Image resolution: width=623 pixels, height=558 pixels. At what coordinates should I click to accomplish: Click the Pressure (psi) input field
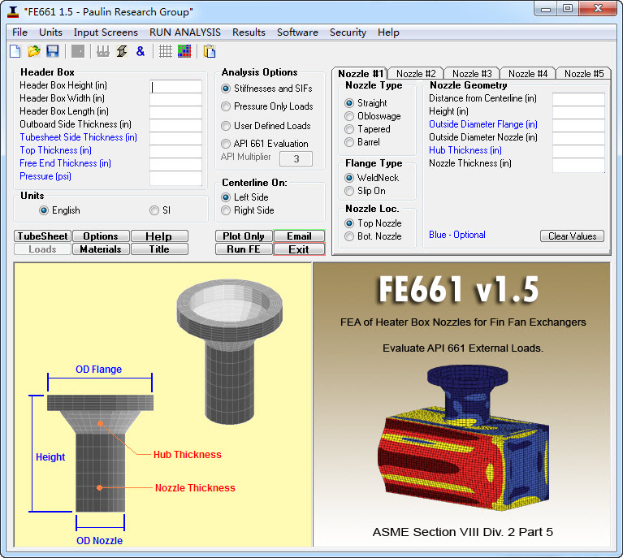coord(176,178)
